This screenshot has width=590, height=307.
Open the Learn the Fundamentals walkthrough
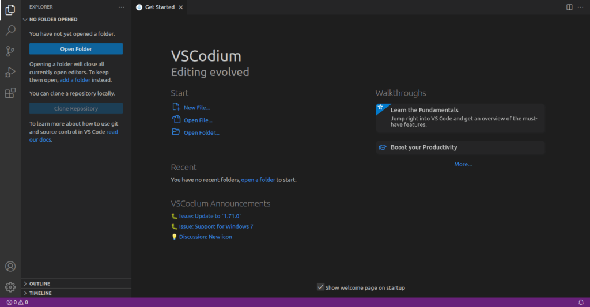460,118
